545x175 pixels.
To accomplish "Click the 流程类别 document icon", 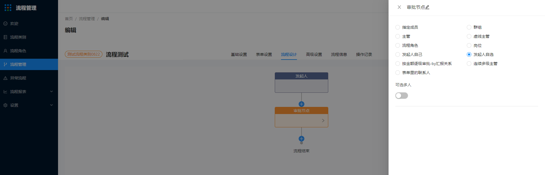I will (x=5, y=37).
